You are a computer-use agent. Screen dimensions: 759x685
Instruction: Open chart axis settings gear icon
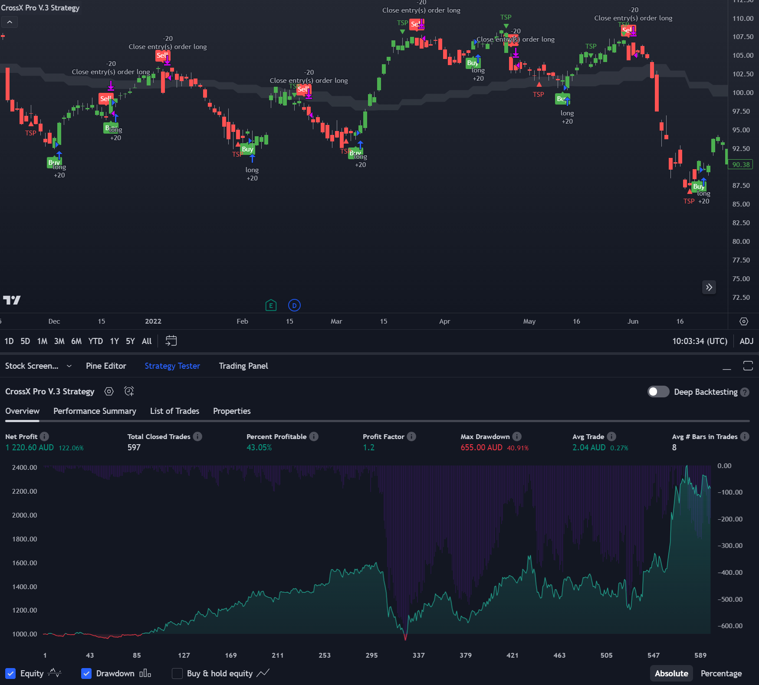click(x=743, y=321)
